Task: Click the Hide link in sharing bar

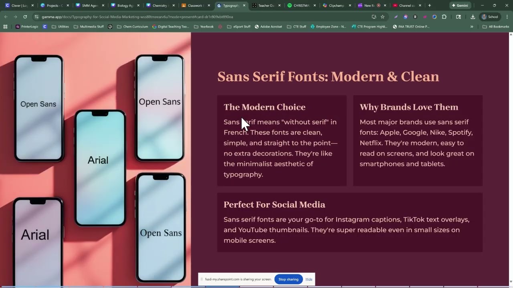Action: click(x=309, y=279)
